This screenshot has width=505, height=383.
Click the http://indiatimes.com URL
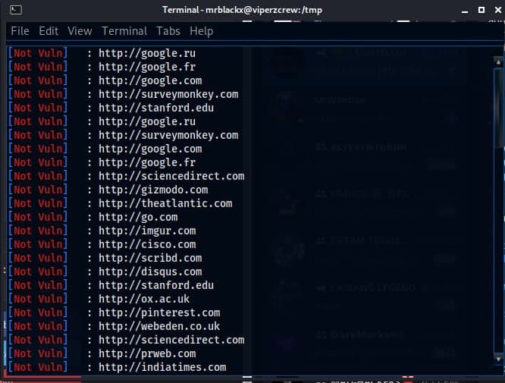pos(162,367)
